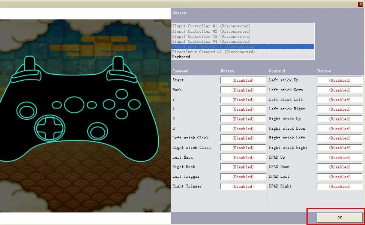Select the A button mapping field
This screenshot has height=225, width=365.
(x=243, y=109)
